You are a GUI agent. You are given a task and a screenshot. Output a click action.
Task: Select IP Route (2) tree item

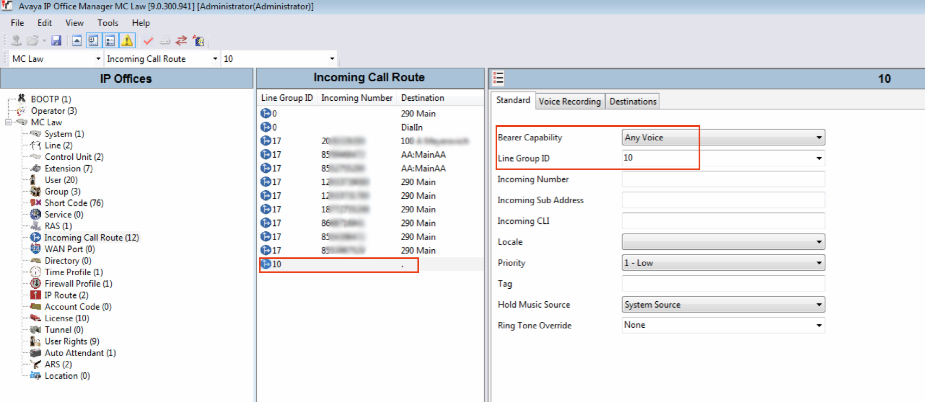click(x=66, y=295)
